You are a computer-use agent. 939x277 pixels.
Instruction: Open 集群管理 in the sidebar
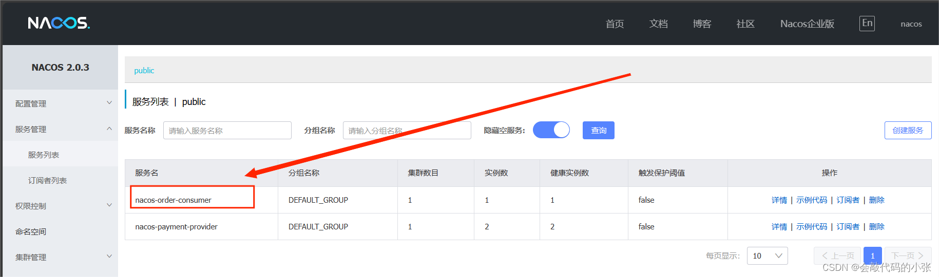[31, 257]
